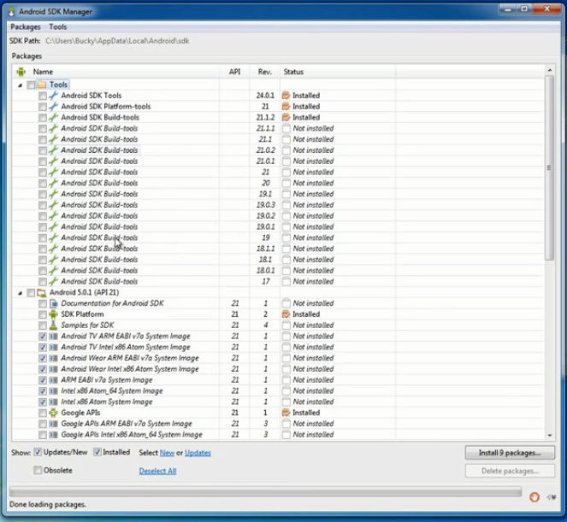Click the ARM EABI v7a System Image icon
The image size is (567, 522).
pyautogui.click(x=54, y=380)
